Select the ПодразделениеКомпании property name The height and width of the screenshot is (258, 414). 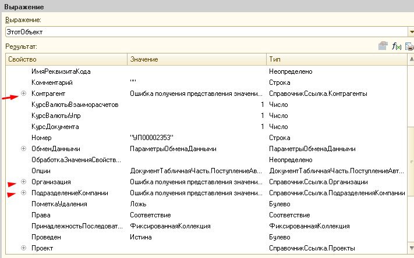pyautogui.click(x=70, y=193)
